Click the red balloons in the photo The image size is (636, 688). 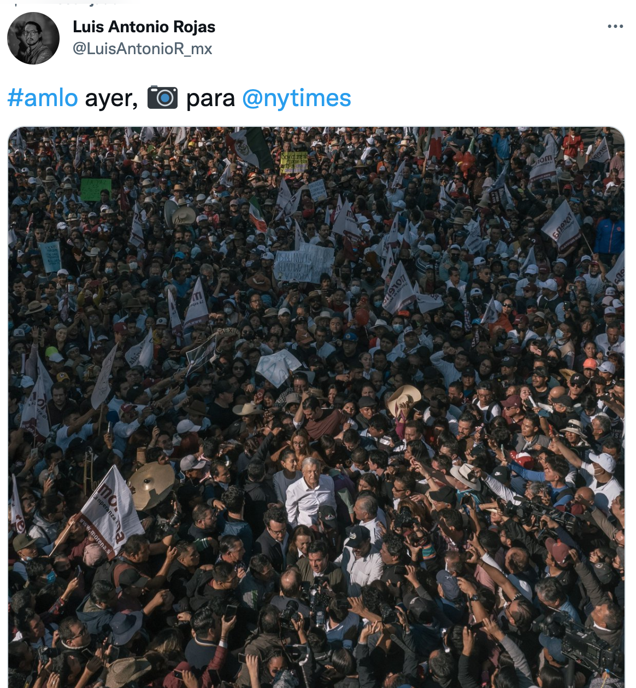[463, 162]
